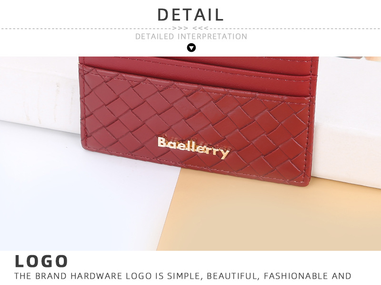Click the black circular down-arrow icon
The width and height of the screenshot is (381, 285).
pyautogui.click(x=191, y=47)
